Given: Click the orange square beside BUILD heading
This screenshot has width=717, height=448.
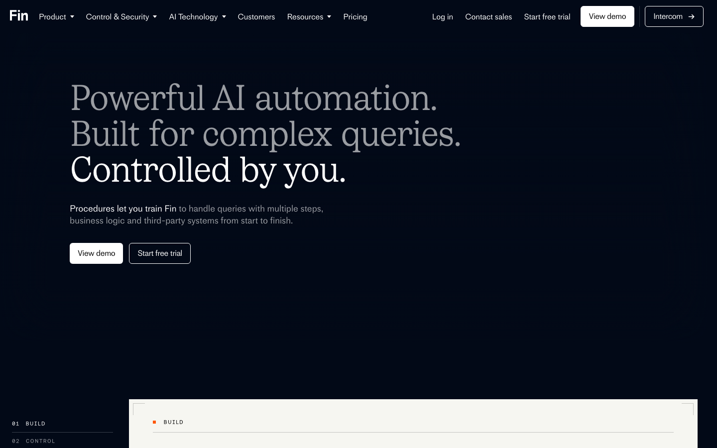Looking at the screenshot, I should 154,422.
